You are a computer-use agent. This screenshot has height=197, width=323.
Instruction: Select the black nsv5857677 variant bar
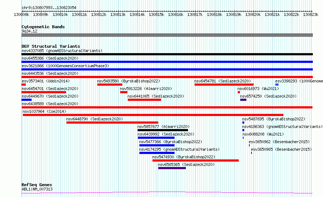(x=163, y=130)
